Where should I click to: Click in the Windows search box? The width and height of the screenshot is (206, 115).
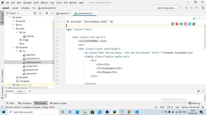(x=33, y=112)
